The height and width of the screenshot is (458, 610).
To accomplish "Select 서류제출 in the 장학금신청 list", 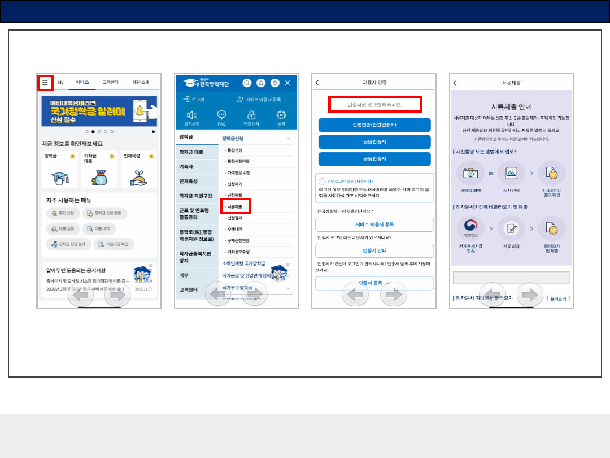I will point(235,207).
